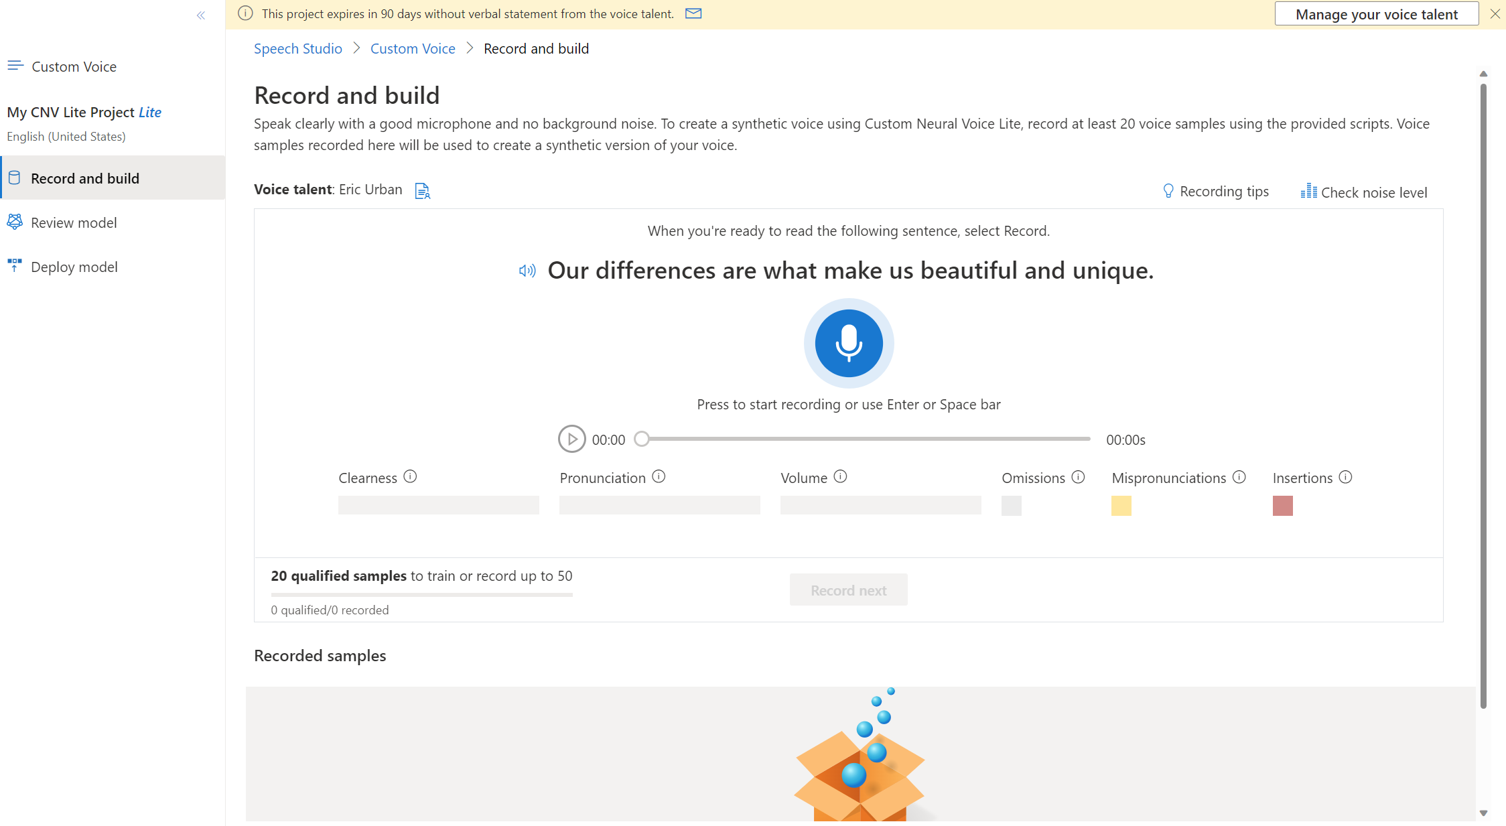Click Record next button
This screenshot has width=1506, height=826.
[848, 590]
